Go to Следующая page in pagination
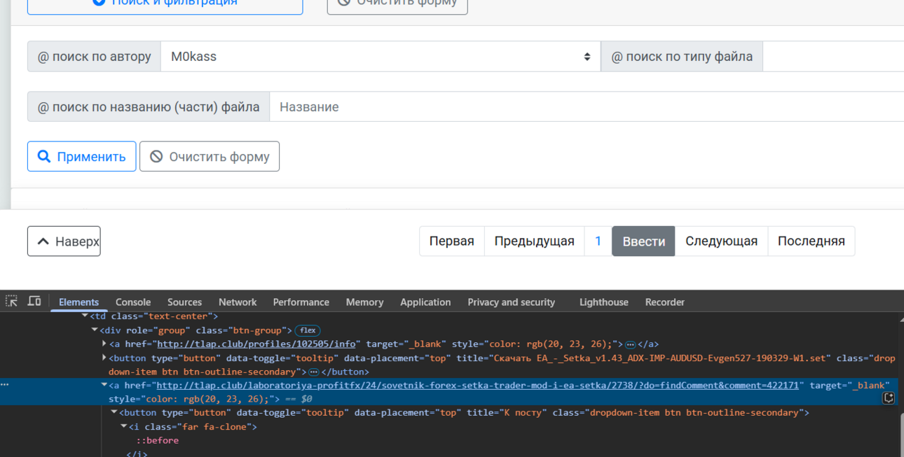This screenshot has width=904, height=457. coord(721,241)
